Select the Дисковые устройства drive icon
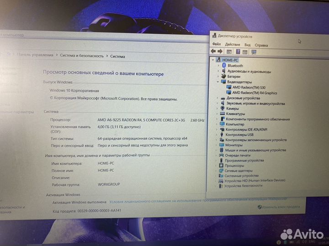Screen dimensions: 329x246 tap(223, 98)
